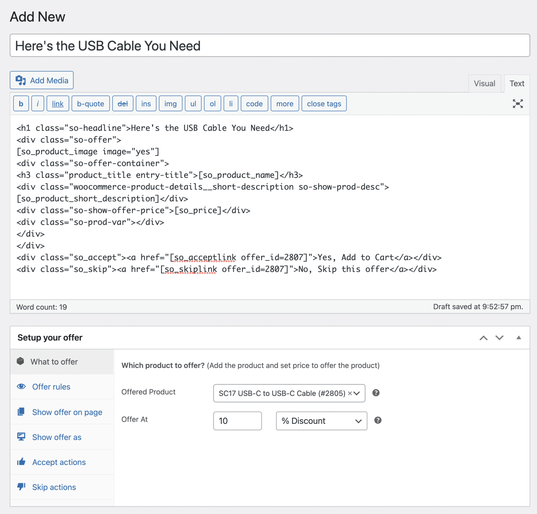This screenshot has height=514, width=537.
Task: Select the What to offer tab
Action: [x=54, y=362]
